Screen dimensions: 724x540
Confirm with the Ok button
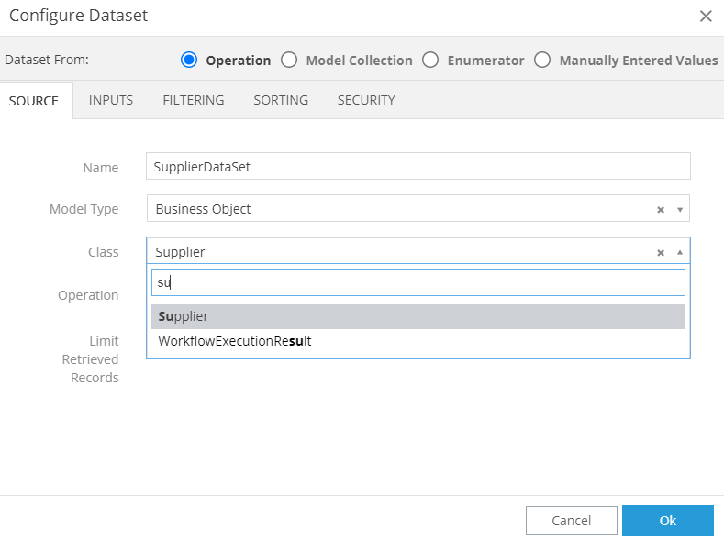[x=667, y=521]
